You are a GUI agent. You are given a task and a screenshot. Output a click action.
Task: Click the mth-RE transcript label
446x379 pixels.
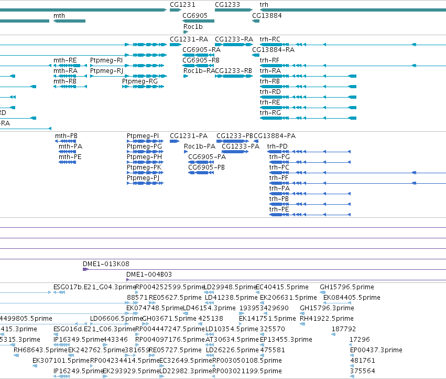coord(65,60)
